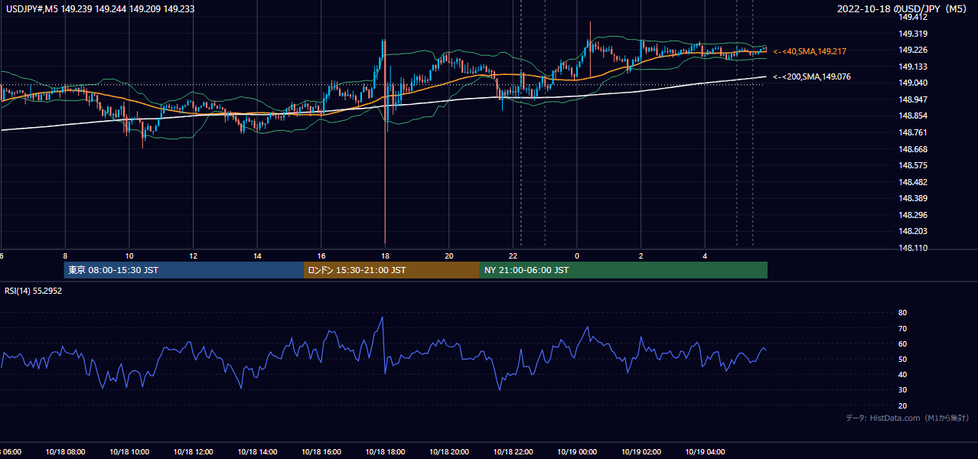Click price scale value 148.203
978x459 pixels.
(x=913, y=231)
